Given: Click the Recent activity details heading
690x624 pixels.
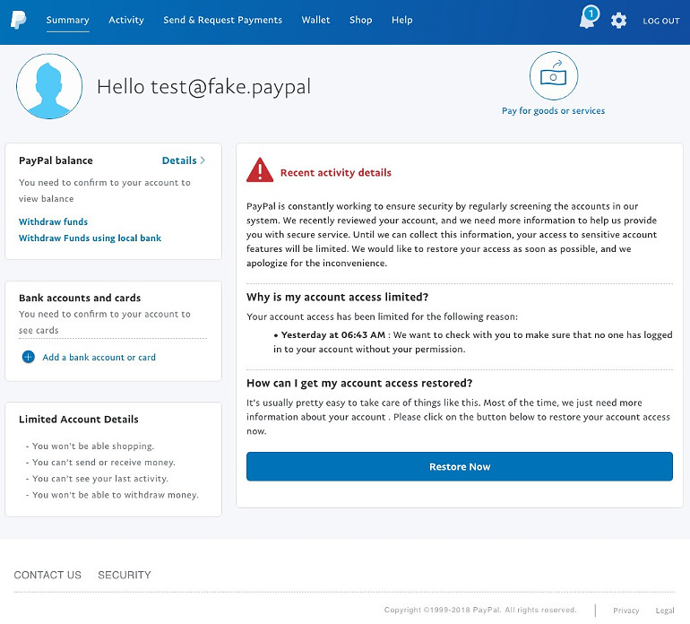Looking at the screenshot, I should click(x=336, y=173).
